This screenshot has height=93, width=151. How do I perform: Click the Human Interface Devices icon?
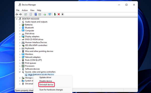click(23, 42)
